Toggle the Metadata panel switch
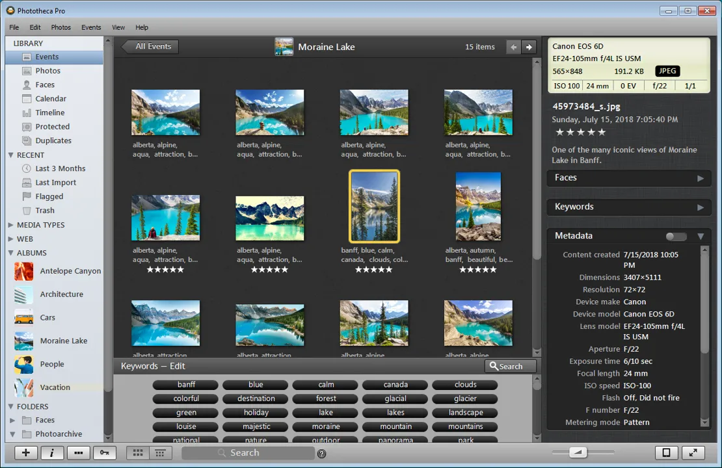 [x=676, y=236]
